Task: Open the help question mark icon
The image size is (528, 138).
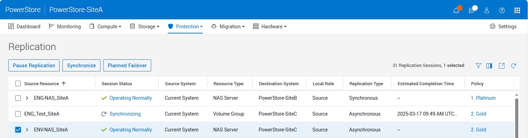Action: [502, 10]
